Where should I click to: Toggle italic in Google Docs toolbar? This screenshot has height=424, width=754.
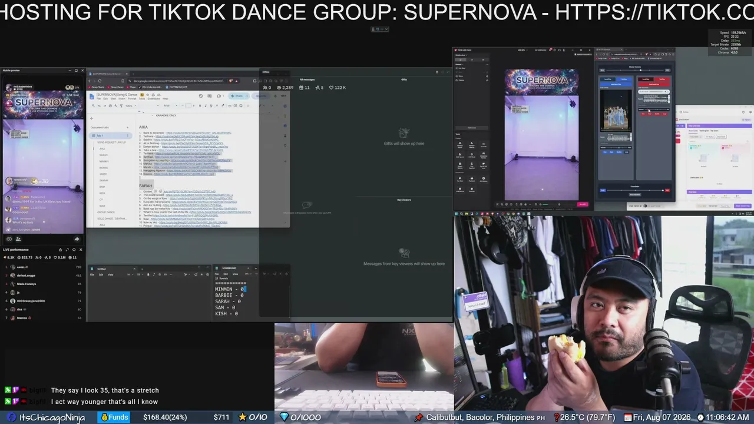[x=204, y=106]
